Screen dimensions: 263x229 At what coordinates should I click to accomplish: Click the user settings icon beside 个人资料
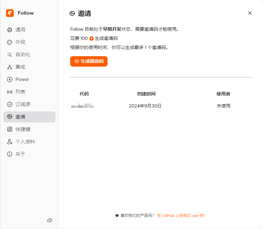10,142
